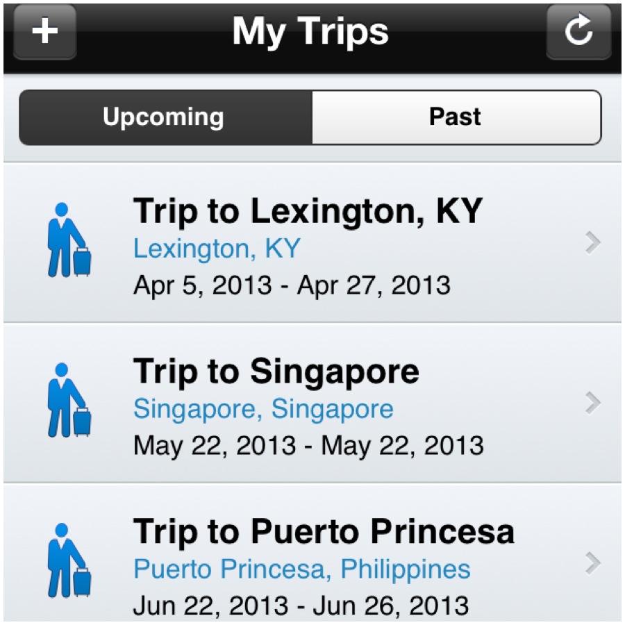
Task: Switch to the Upcoming trips segment
Action: [x=164, y=117]
